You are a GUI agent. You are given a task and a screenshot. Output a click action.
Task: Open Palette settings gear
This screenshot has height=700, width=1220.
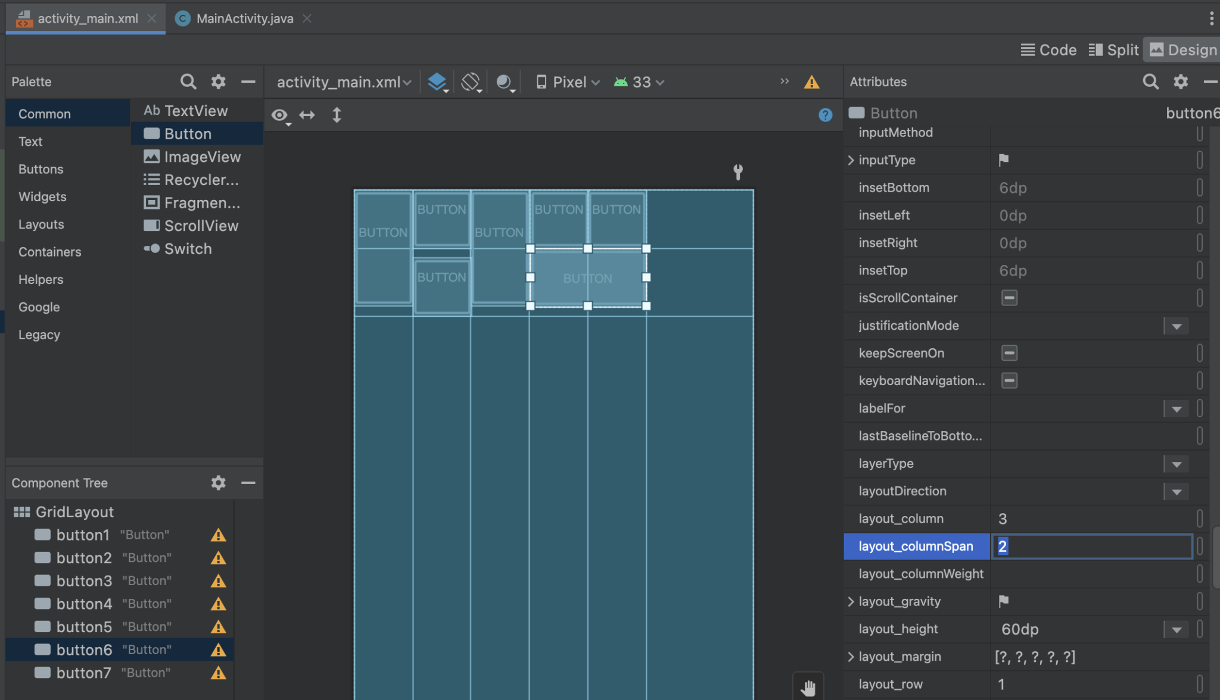tap(219, 82)
